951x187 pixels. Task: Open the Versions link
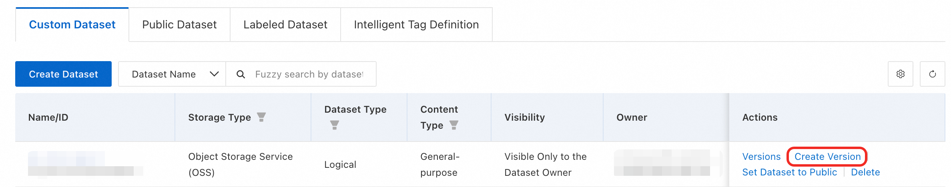[761, 157]
